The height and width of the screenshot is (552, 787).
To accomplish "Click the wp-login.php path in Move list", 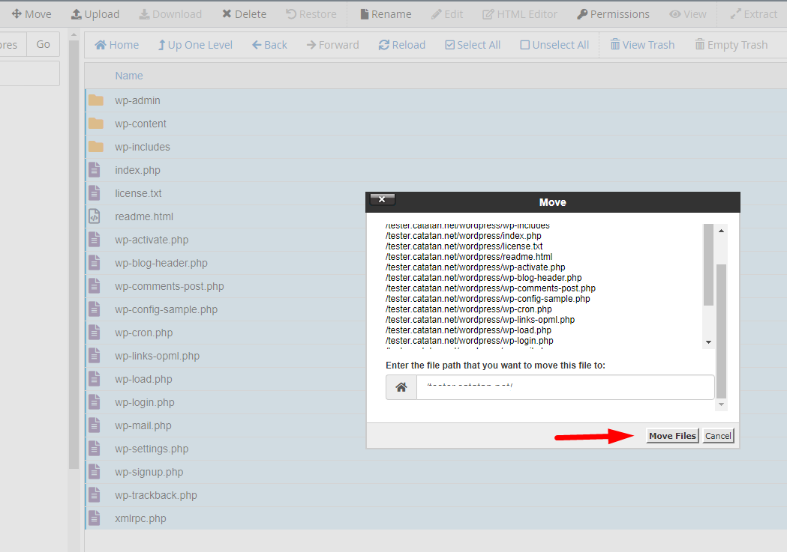I will pos(470,341).
